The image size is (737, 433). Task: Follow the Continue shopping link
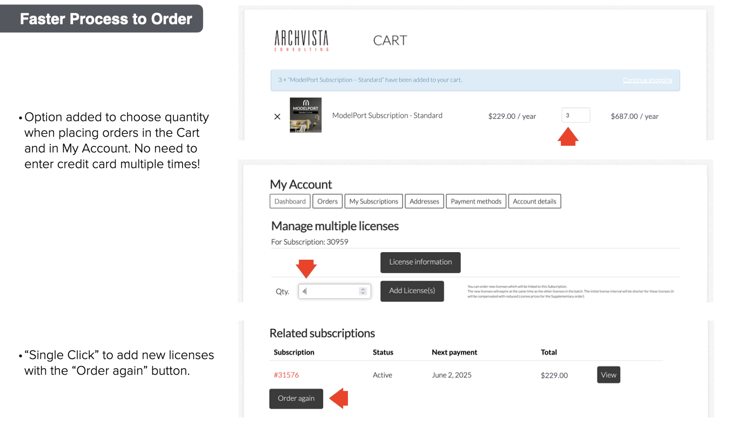pyautogui.click(x=647, y=80)
